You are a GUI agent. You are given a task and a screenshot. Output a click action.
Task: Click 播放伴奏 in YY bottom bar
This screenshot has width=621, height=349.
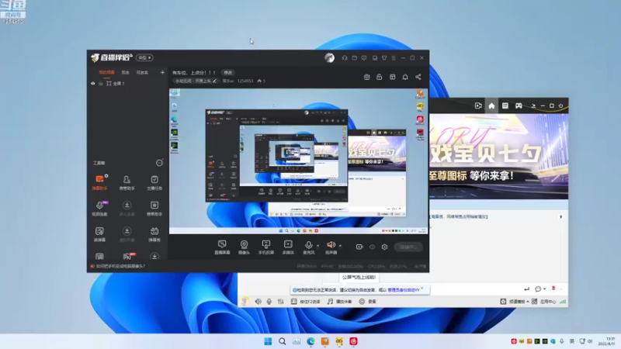point(339,302)
